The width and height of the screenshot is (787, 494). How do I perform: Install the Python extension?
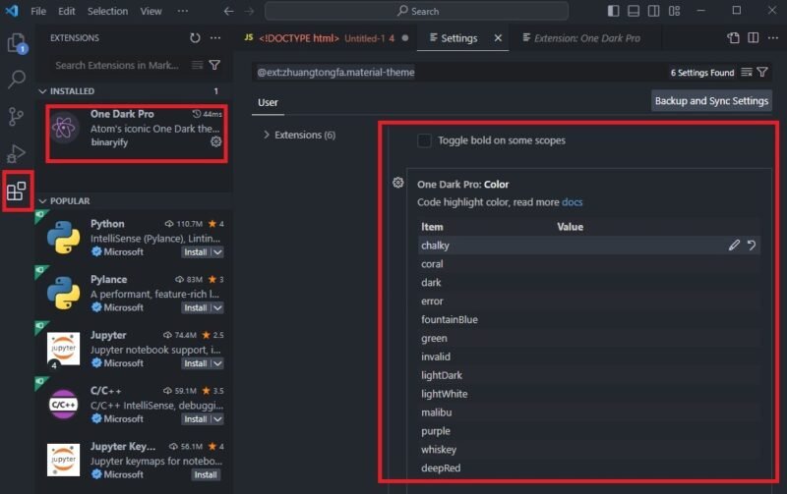pyautogui.click(x=196, y=252)
